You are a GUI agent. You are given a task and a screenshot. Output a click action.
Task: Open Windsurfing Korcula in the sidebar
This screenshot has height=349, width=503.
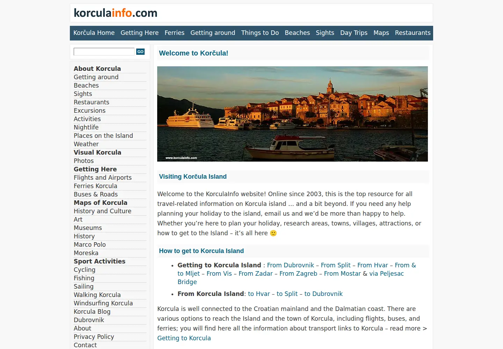coord(103,303)
